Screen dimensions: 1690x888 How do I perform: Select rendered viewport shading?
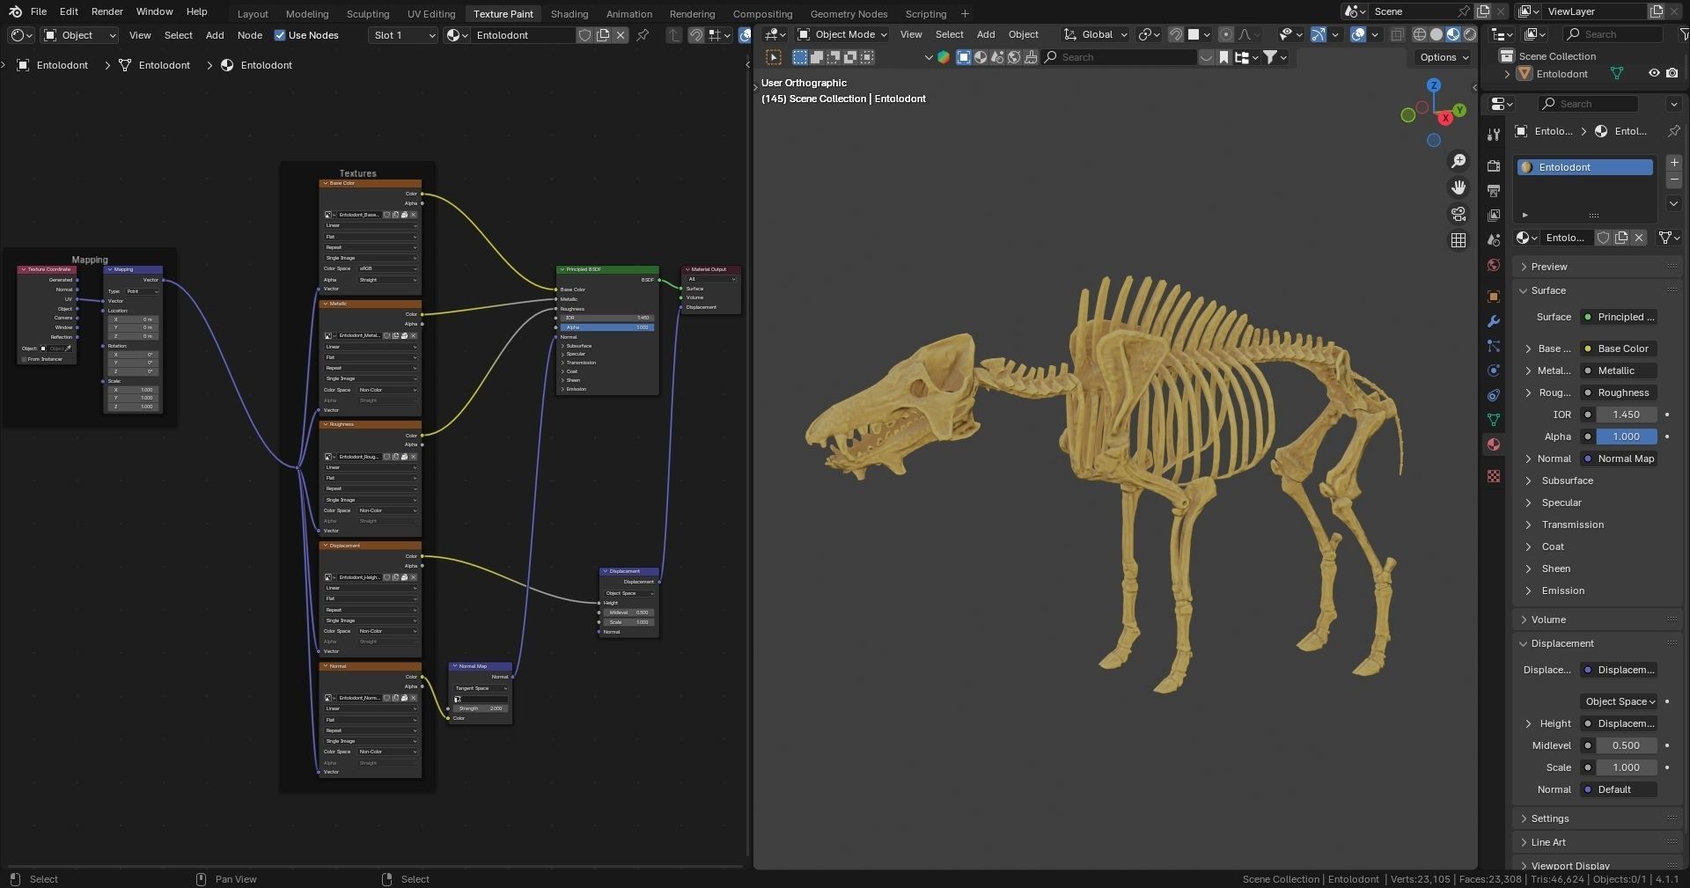click(x=1469, y=34)
